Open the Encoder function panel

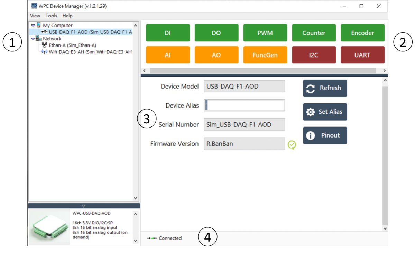click(362, 33)
